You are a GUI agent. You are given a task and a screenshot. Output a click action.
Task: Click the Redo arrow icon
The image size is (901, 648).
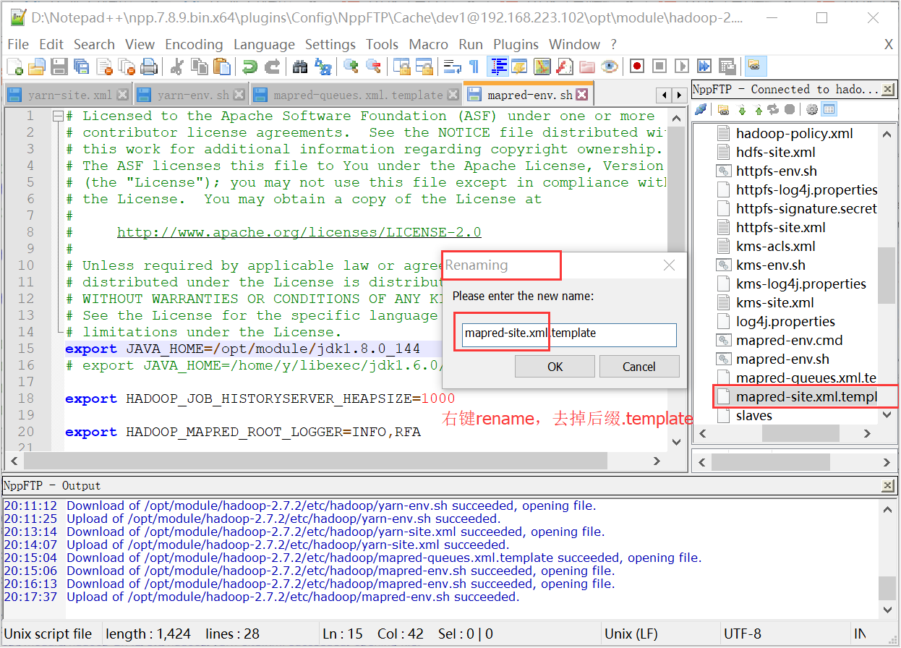point(272,67)
